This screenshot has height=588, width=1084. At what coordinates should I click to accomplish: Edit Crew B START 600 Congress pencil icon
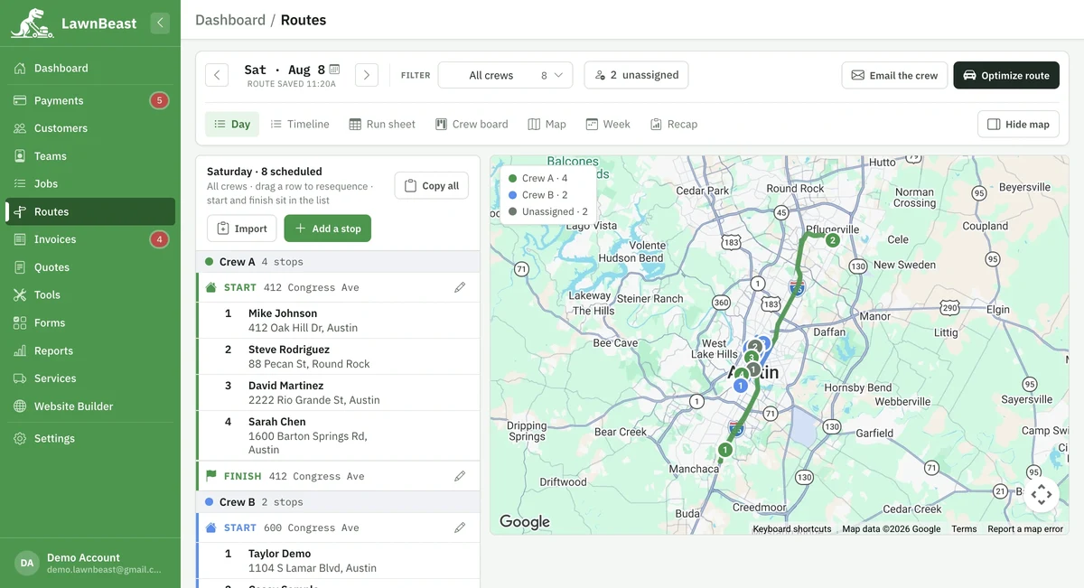click(460, 527)
